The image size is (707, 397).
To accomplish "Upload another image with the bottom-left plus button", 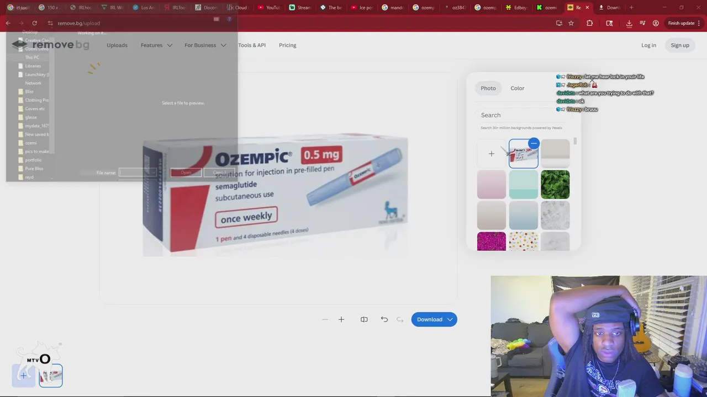I will click(24, 375).
